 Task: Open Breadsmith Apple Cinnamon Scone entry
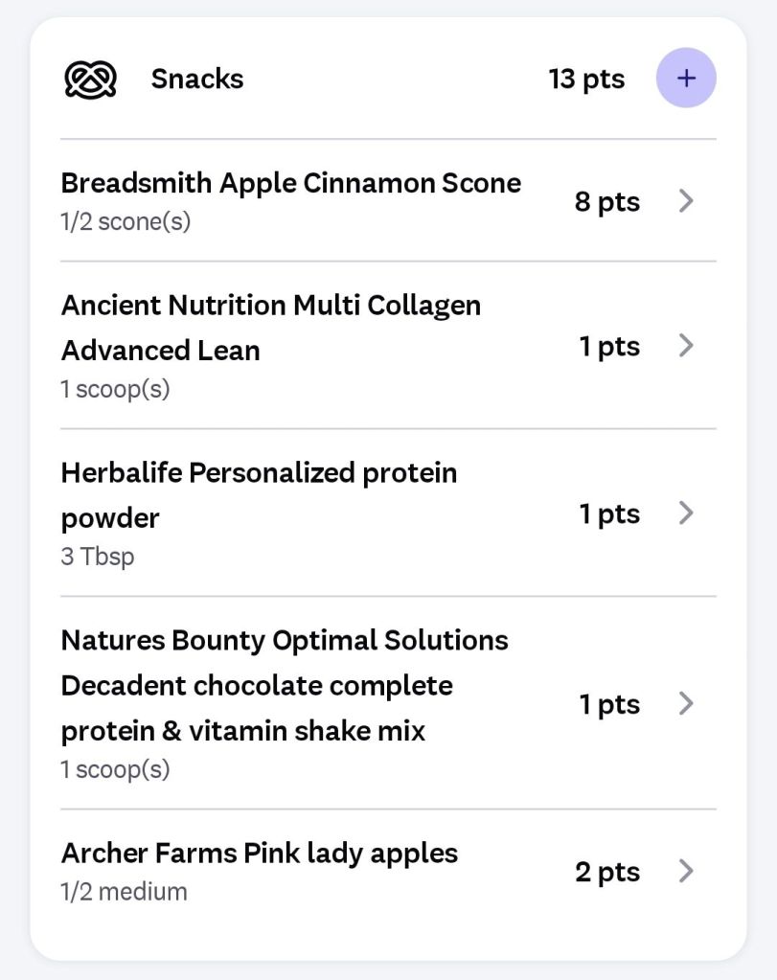pos(291,183)
